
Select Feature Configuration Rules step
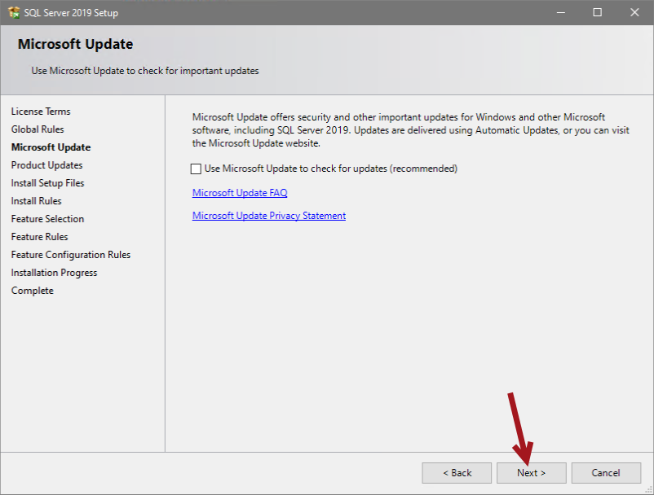coord(71,255)
